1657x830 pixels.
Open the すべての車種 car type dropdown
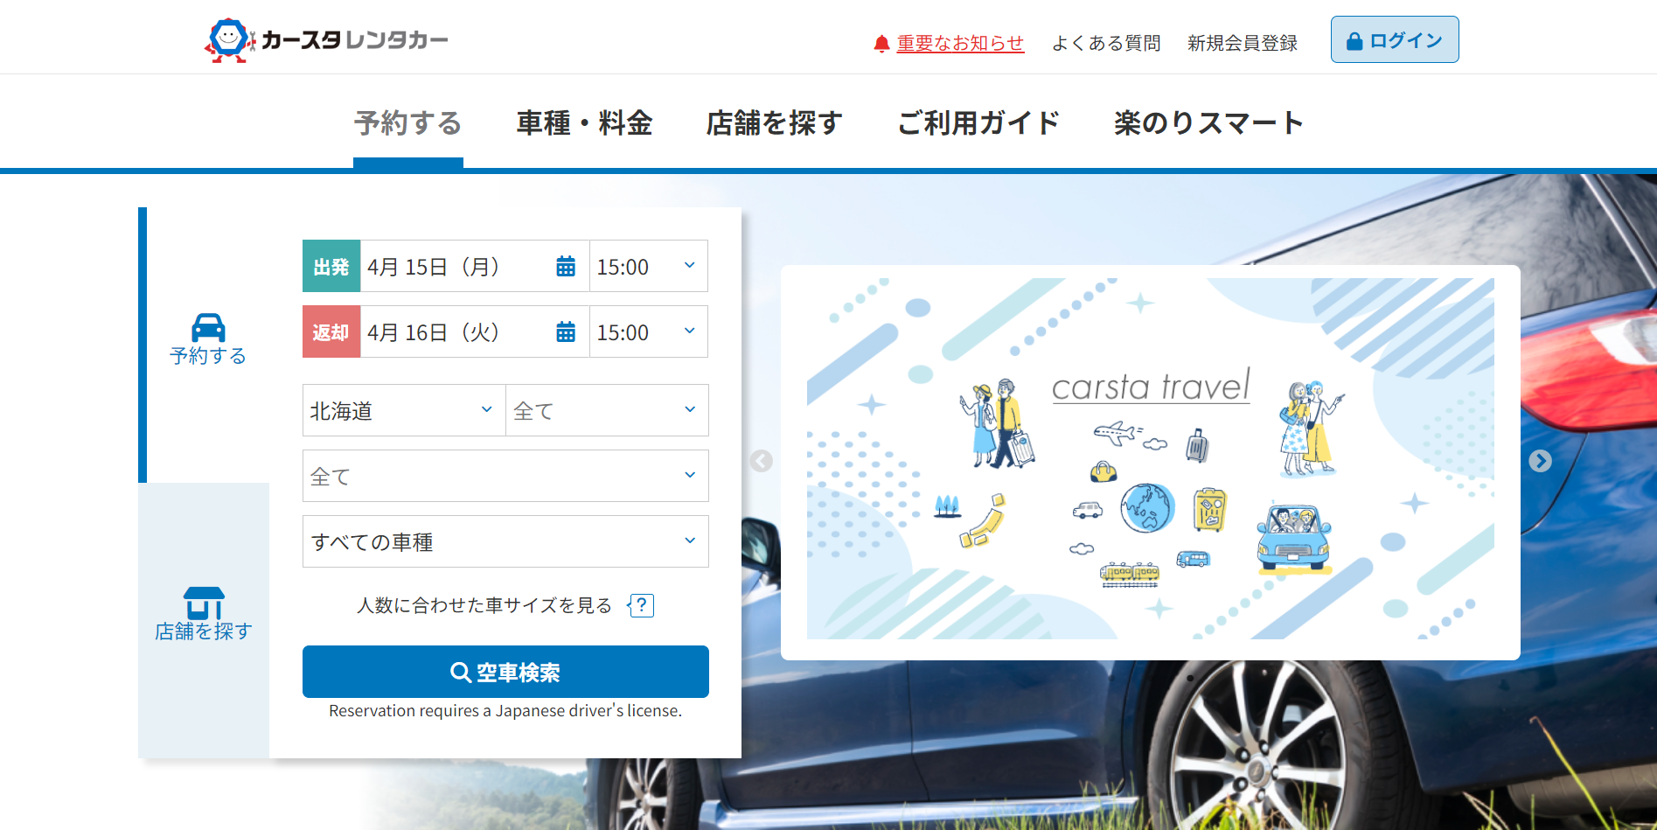(x=505, y=542)
